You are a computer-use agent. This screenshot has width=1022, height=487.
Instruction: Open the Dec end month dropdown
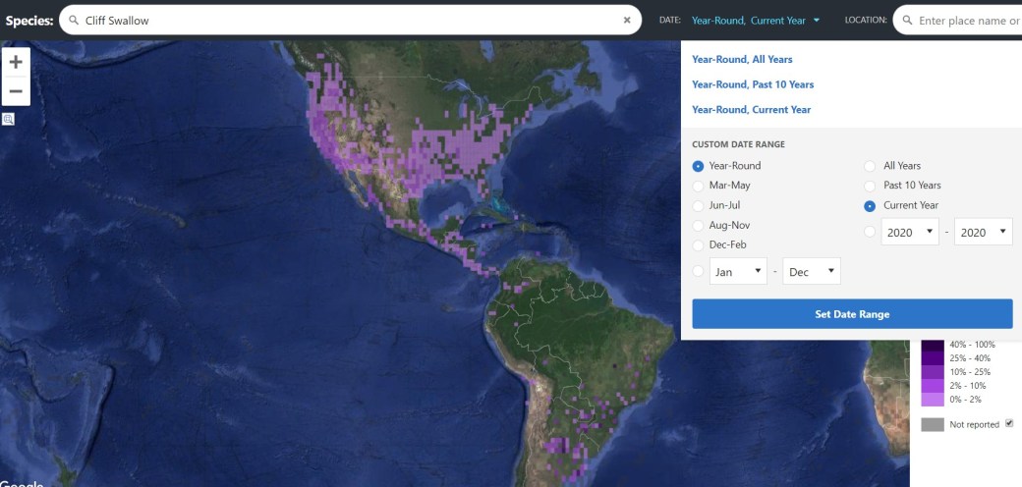point(811,272)
